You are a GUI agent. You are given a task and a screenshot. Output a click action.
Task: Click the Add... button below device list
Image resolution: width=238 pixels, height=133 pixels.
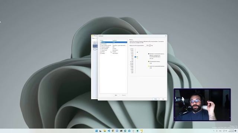click(x=116, y=95)
